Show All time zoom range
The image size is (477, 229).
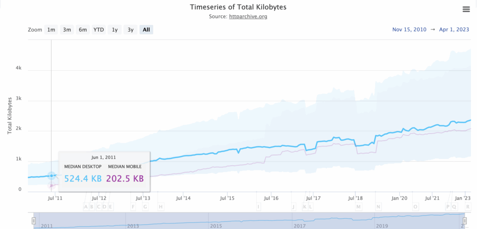146,30
